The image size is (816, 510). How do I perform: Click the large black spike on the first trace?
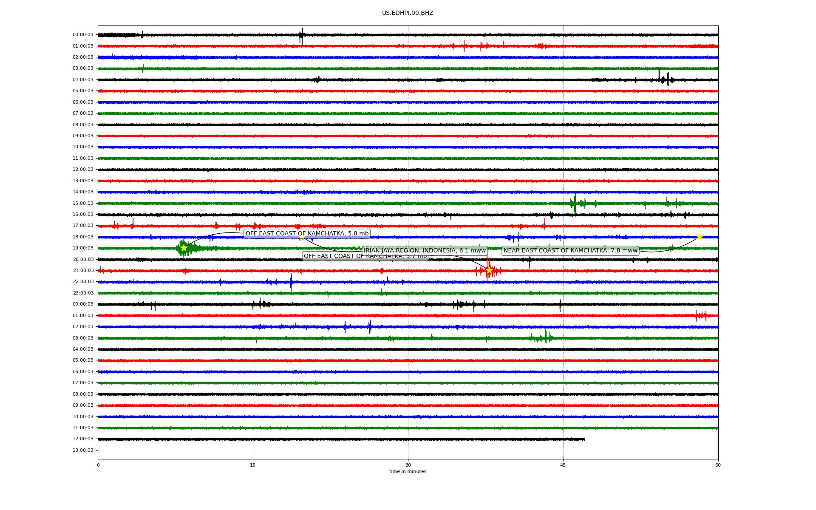(302, 36)
